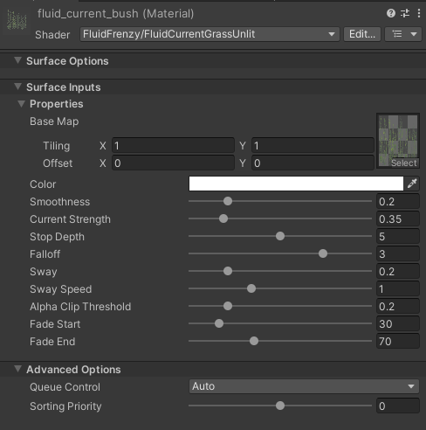Click the Sway Speed slider handle

coord(251,288)
